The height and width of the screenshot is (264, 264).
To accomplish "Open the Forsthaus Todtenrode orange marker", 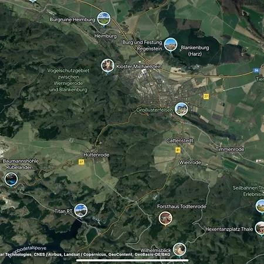I will click(165, 219).
